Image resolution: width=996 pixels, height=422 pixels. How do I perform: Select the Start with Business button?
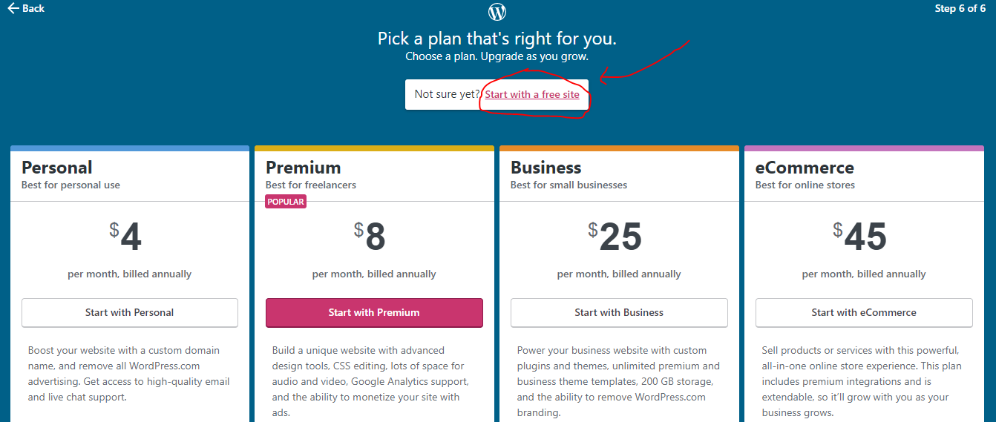619,312
